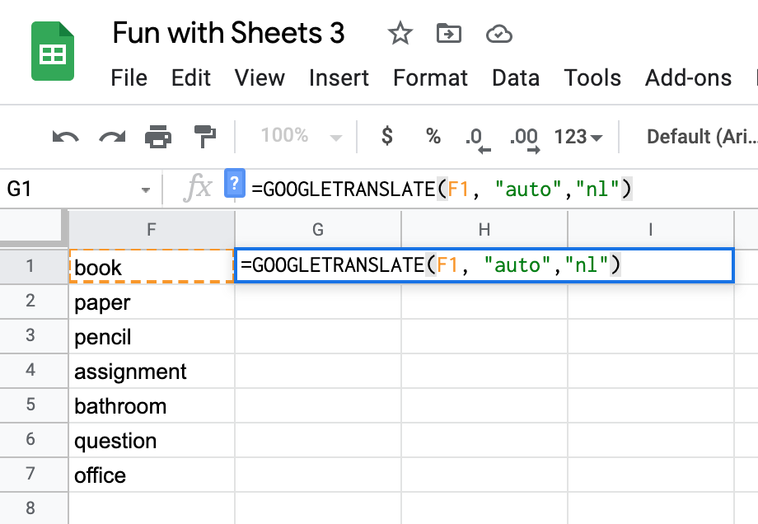Viewport: 758px width, 524px height.
Task: Expand the G1 name box dropdown
Action: [x=146, y=189]
